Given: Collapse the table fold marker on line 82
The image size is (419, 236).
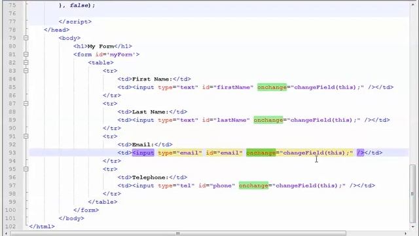Looking at the screenshot, I should pos(26,63).
